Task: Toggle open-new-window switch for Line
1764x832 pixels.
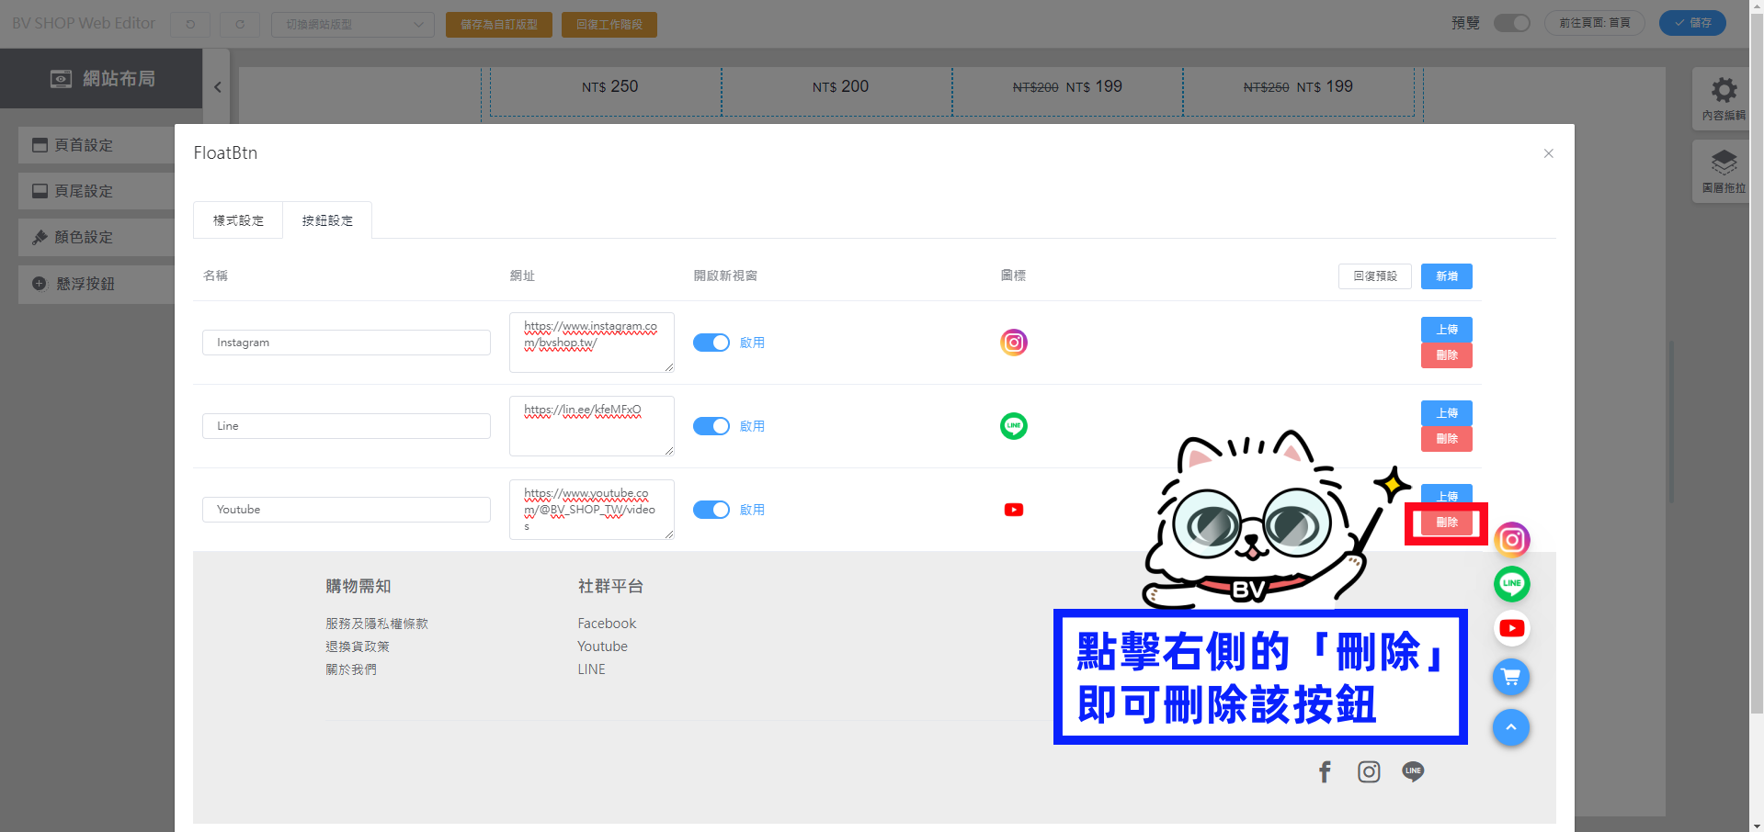Action: tap(711, 426)
